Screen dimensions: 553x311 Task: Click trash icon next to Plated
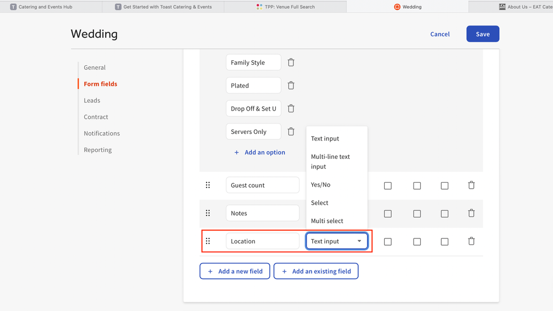click(291, 86)
